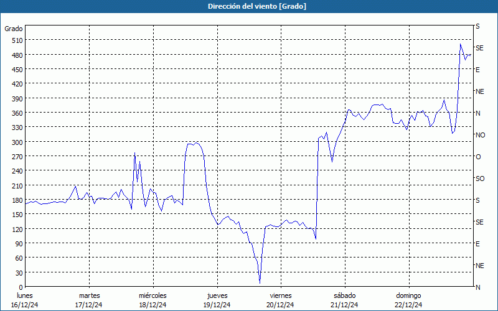Viewport: 498px width, 311px height.
Task: Click the 270 tick label
Action: [17, 157]
